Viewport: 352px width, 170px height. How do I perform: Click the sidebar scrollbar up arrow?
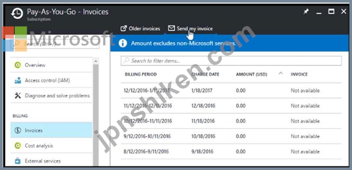(x=96, y=61)
